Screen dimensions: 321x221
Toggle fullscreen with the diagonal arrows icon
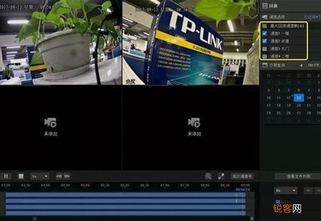[x=221, y=176]
